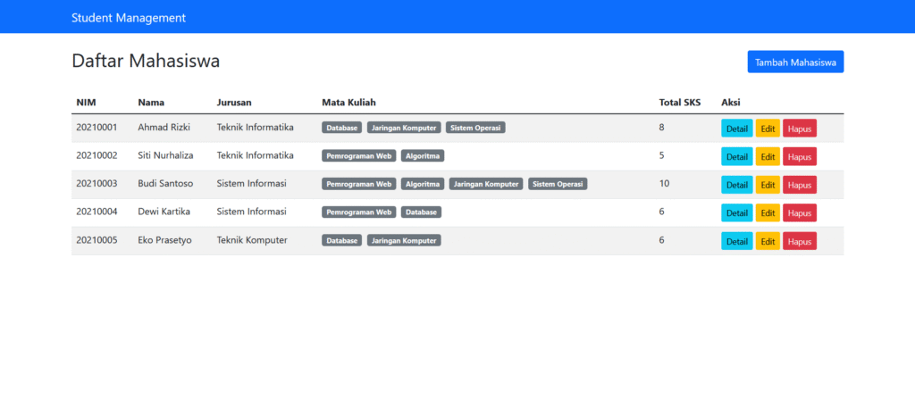Click Edit in Budi Santoso's row
The height and width of the screenshot is (416, 915).
click(768, 185)
